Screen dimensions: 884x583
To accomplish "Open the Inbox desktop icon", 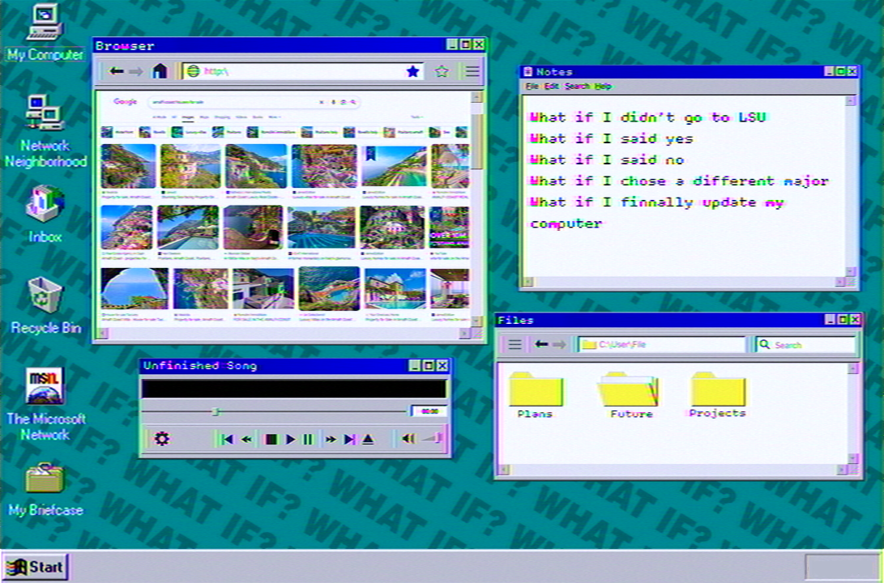I will pyautogui.click(x=45, y=215).
